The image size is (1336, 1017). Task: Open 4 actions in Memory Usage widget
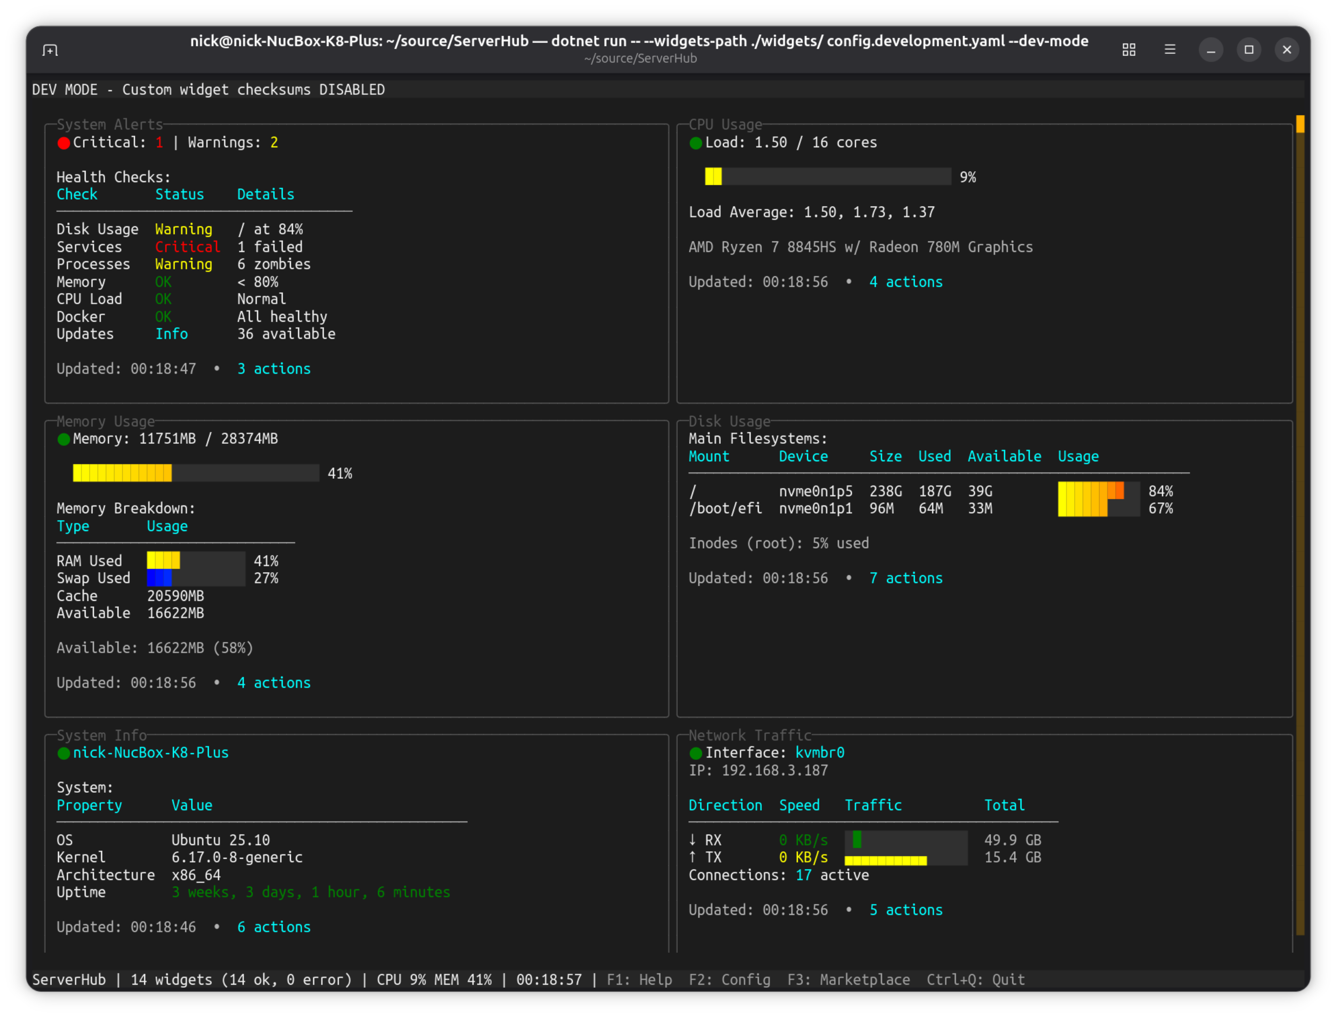coord(273,683)
